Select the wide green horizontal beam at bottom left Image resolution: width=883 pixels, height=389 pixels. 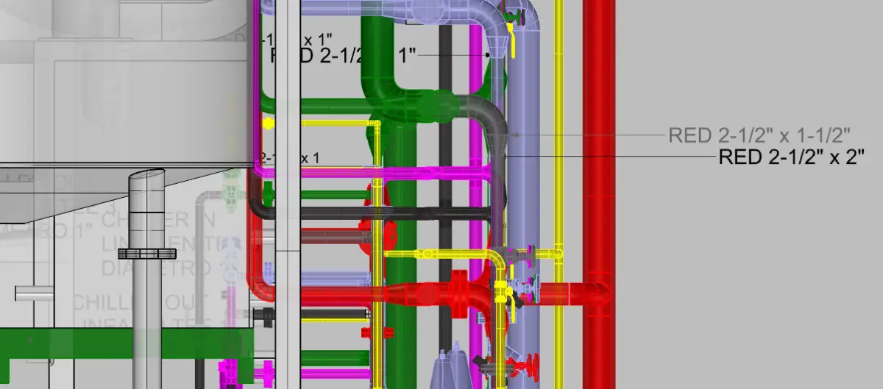tap(127, 344)
